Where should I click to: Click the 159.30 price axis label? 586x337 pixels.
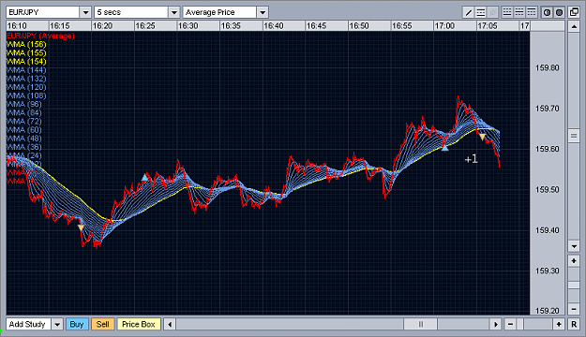[x=548, y=271]
